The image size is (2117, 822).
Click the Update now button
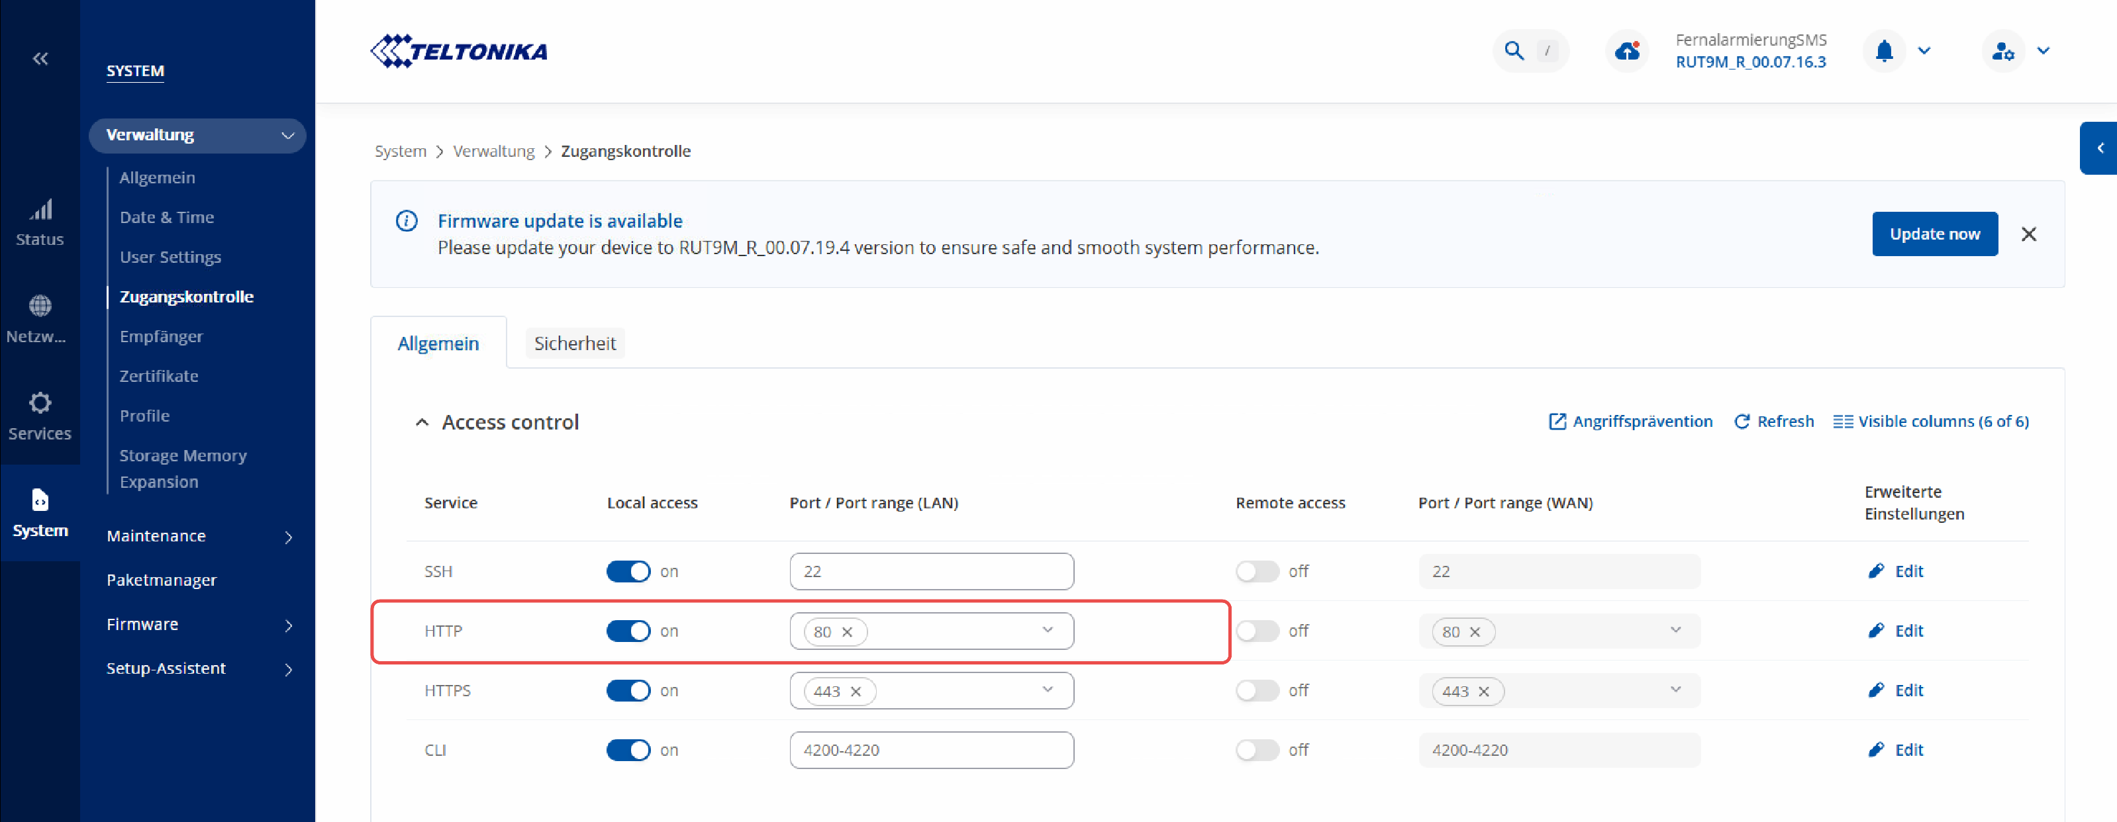point(1934,234)
